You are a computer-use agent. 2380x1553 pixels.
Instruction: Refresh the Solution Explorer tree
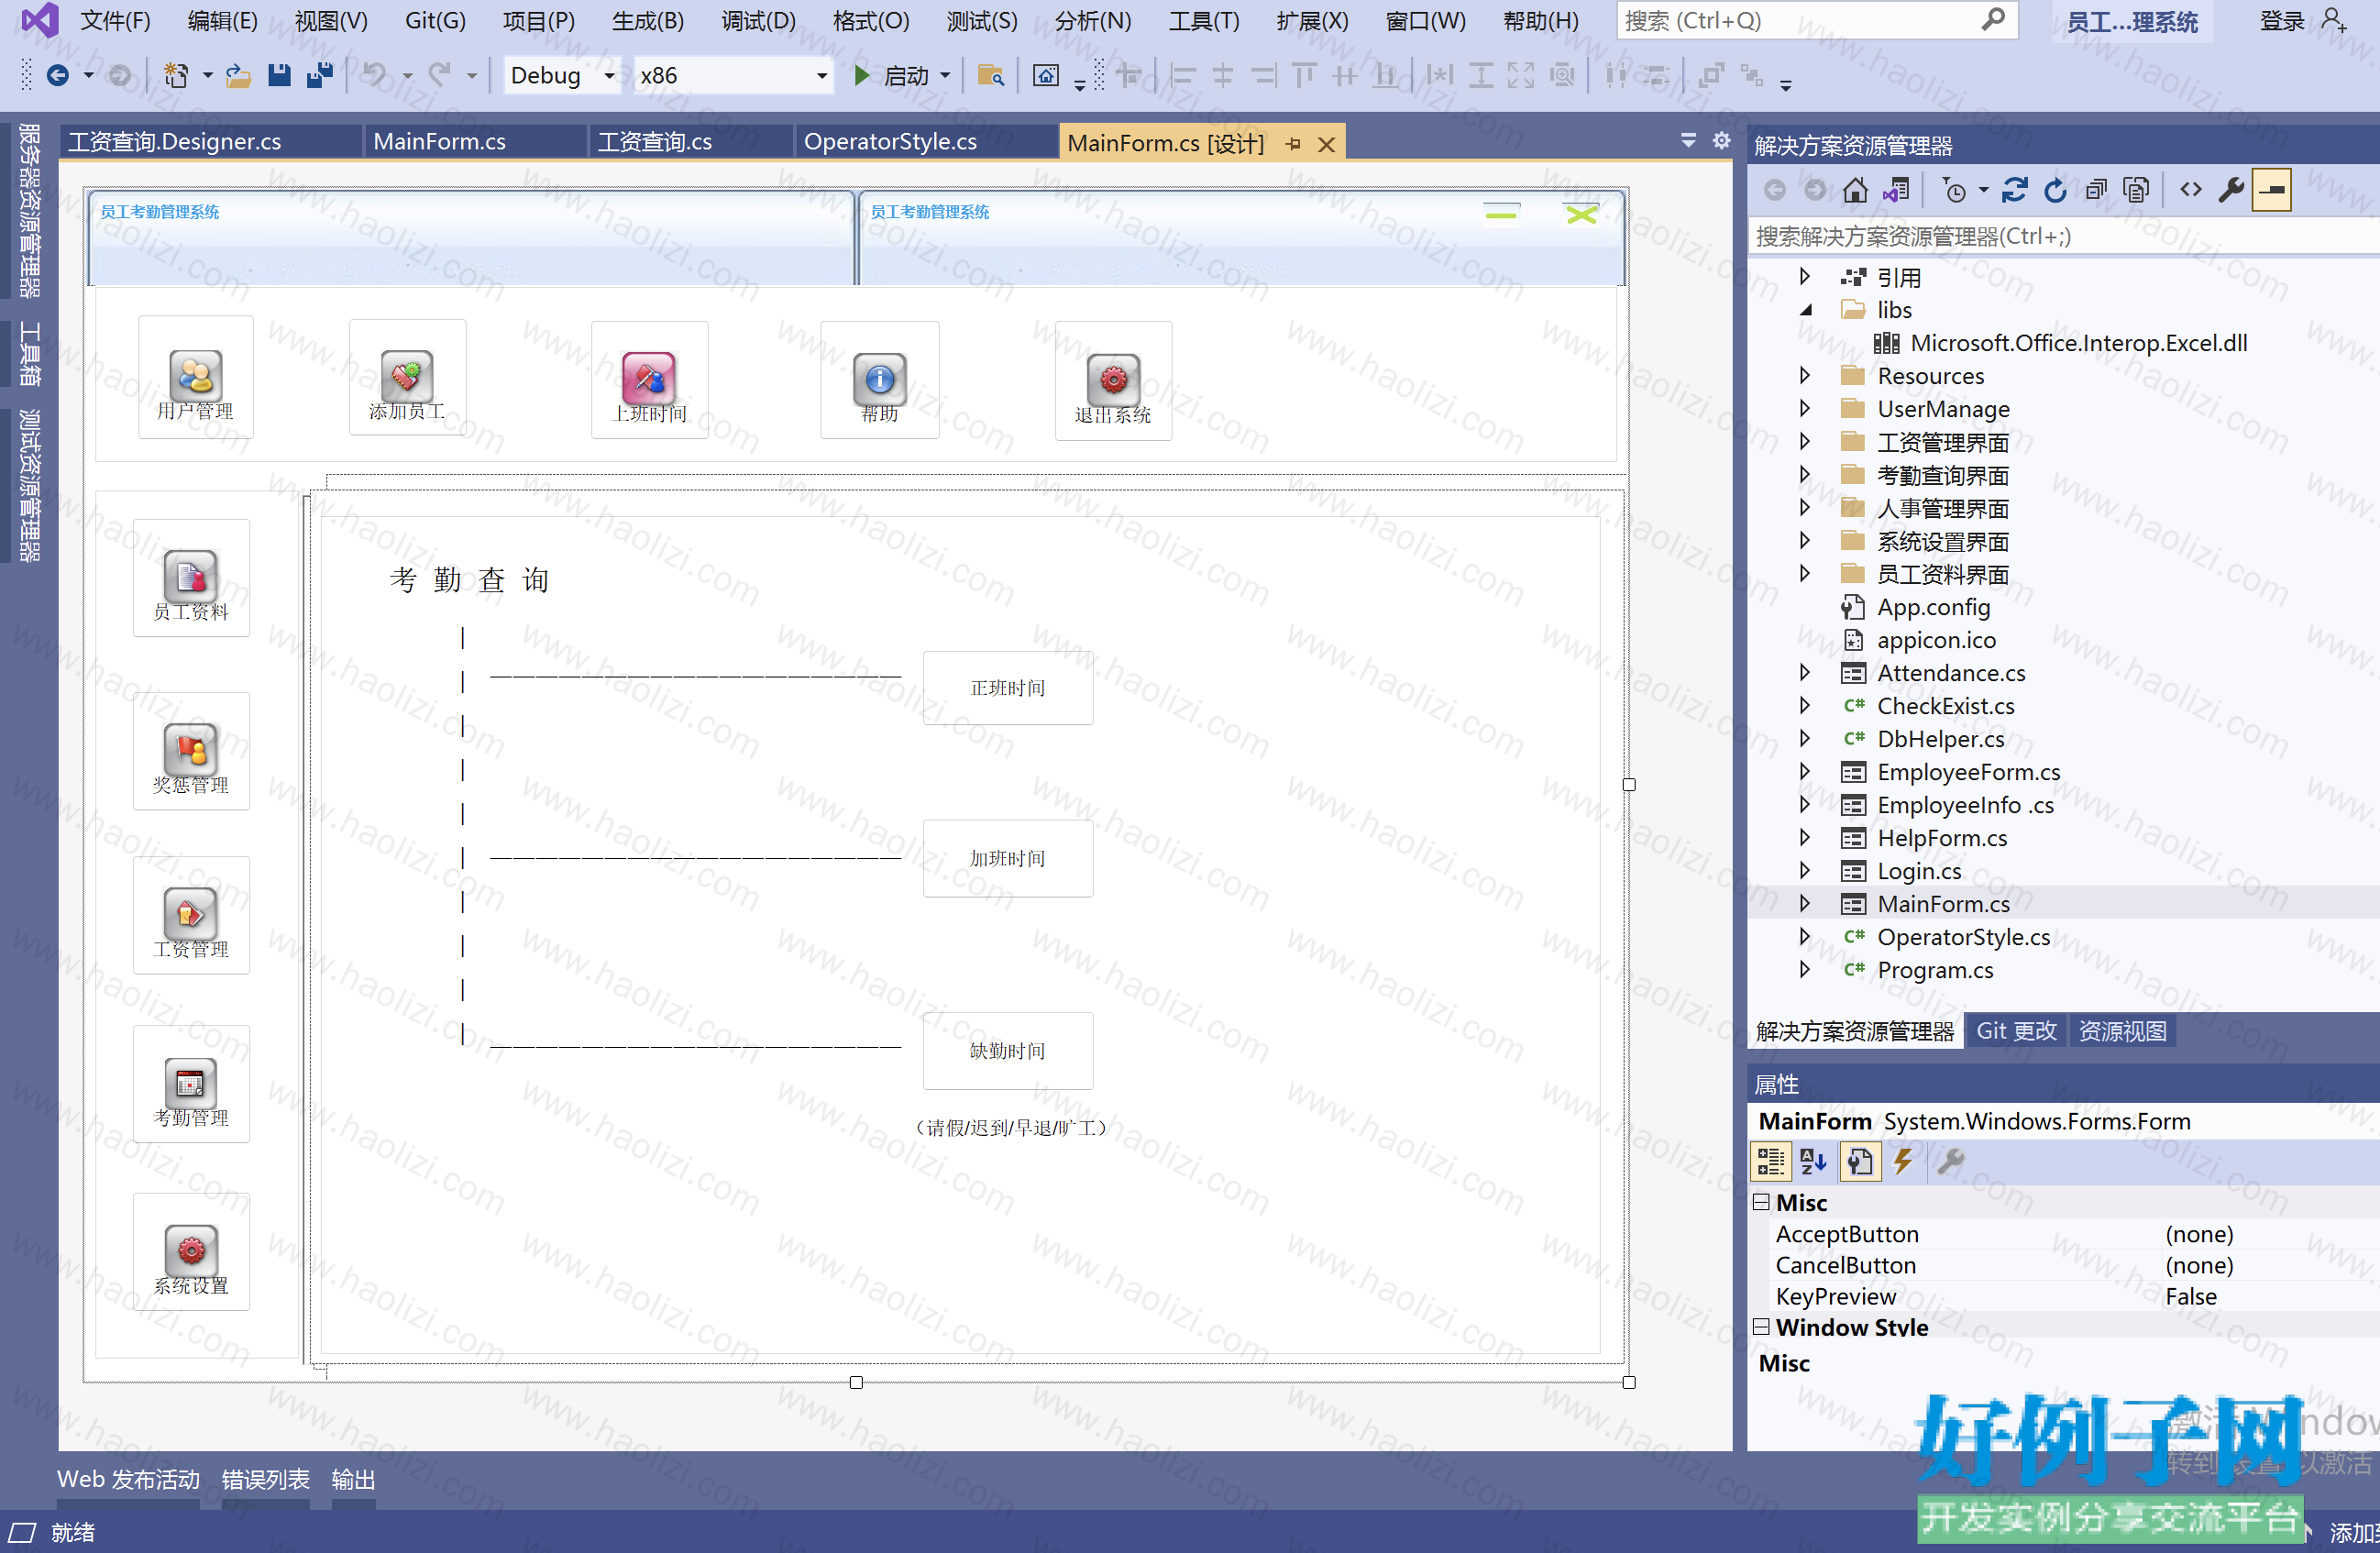[2055, 190]
